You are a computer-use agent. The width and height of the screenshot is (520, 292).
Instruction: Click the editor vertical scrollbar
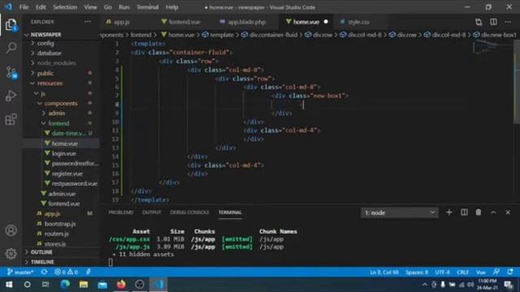point(517,81)
